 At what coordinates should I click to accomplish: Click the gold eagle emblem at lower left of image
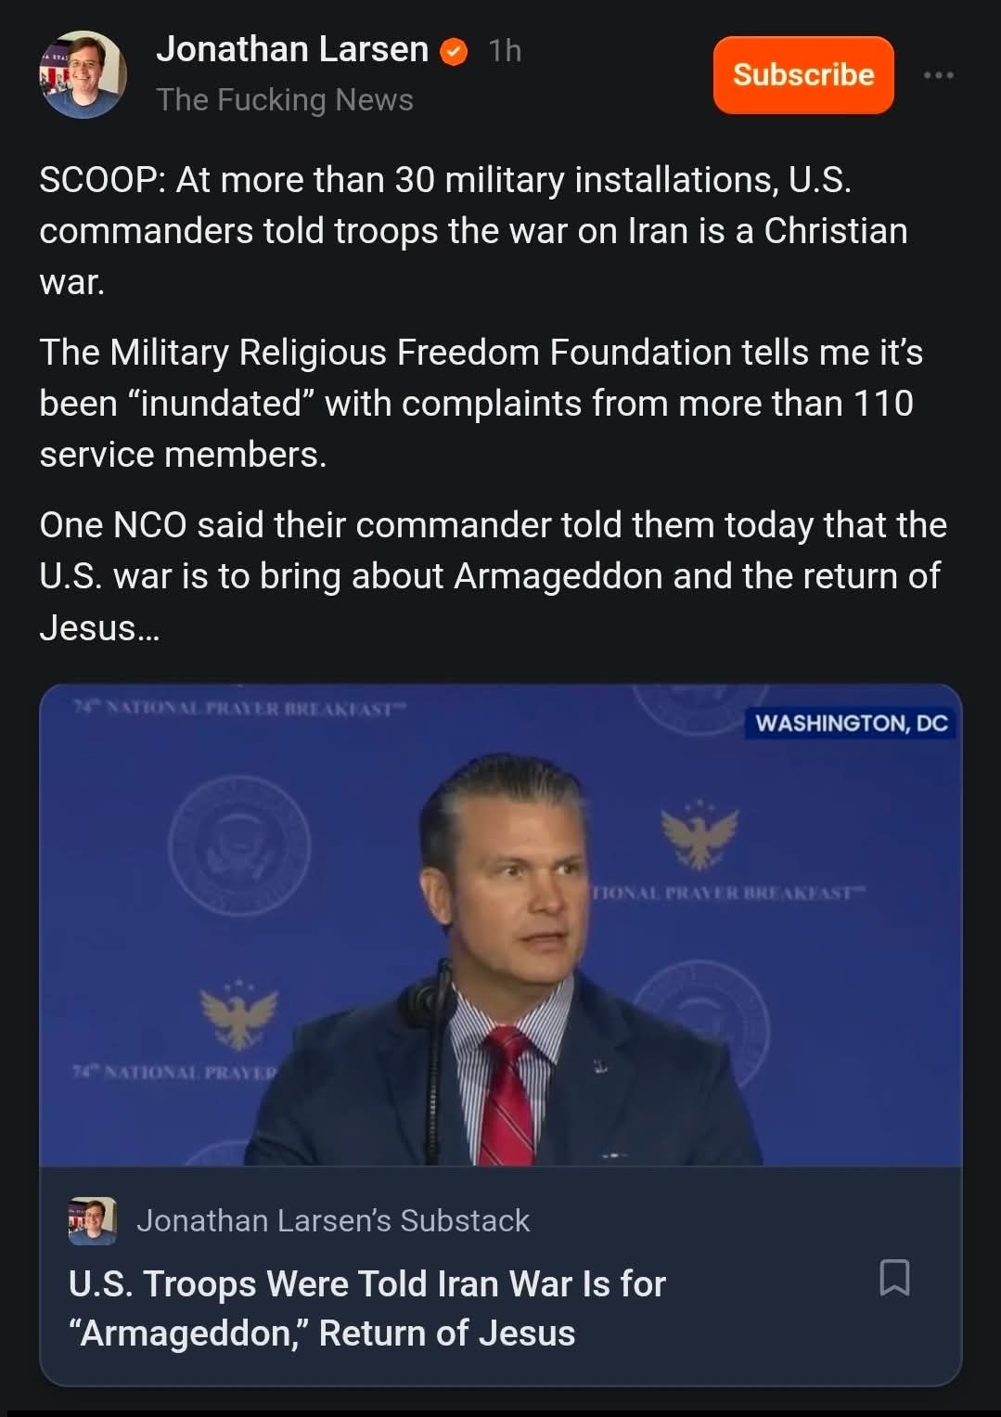[x=239, y=1014]
